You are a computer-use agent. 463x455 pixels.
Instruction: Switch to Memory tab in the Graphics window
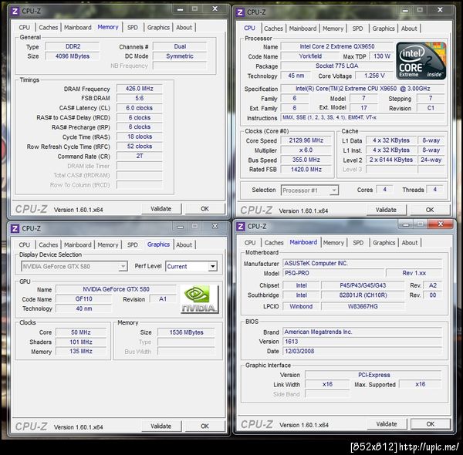[108, 245]
